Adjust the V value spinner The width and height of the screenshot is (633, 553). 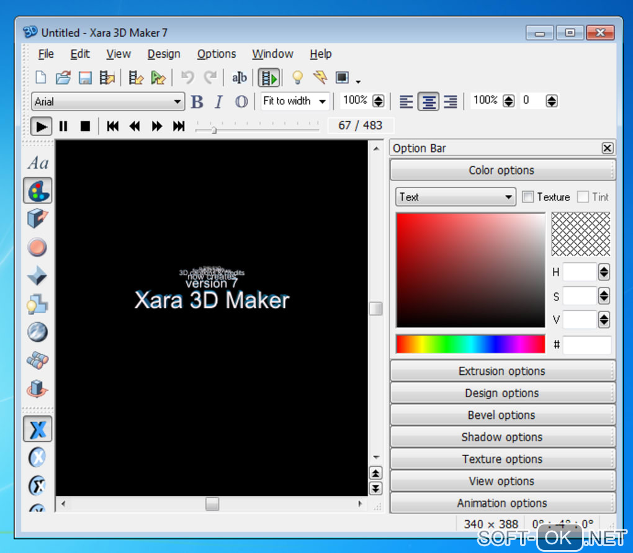click(x=604, y=320)
